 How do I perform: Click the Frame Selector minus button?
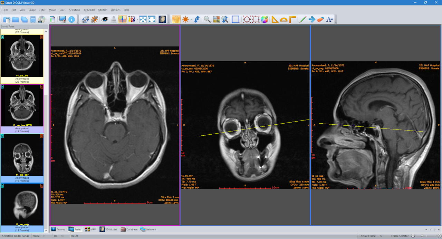coord(413,236)
